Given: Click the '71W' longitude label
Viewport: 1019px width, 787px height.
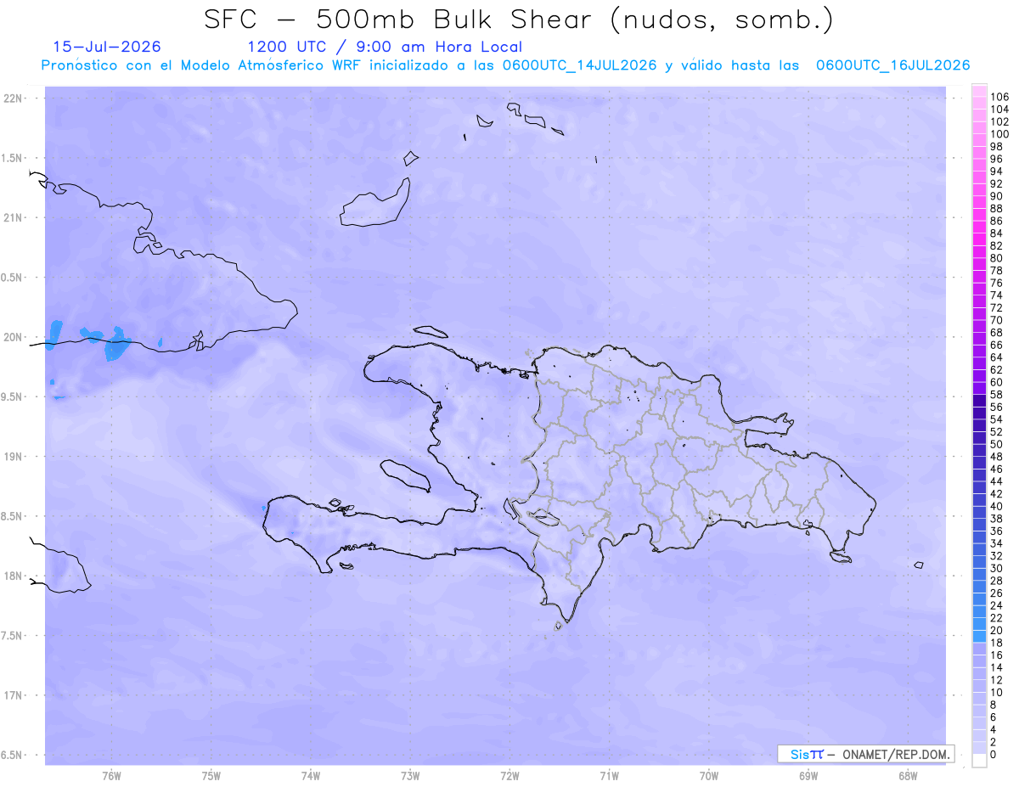Looking at the screenshot, I should 609,775.
